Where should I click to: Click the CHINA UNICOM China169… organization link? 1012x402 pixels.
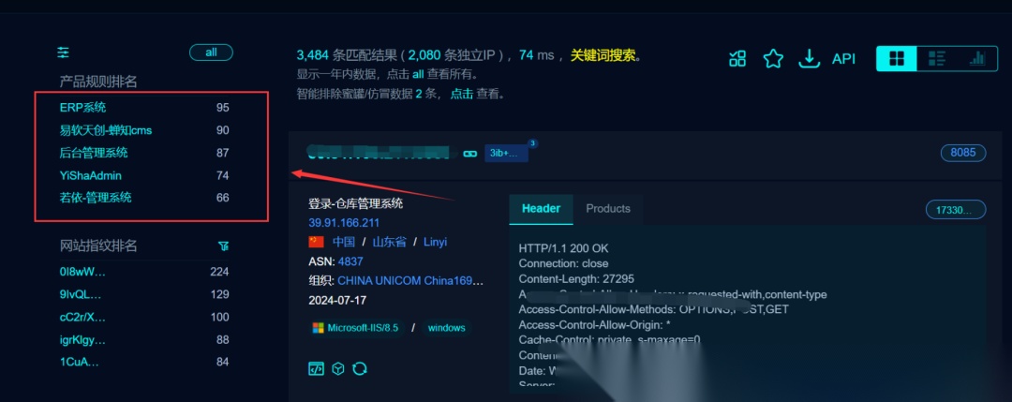click(410, 281)
